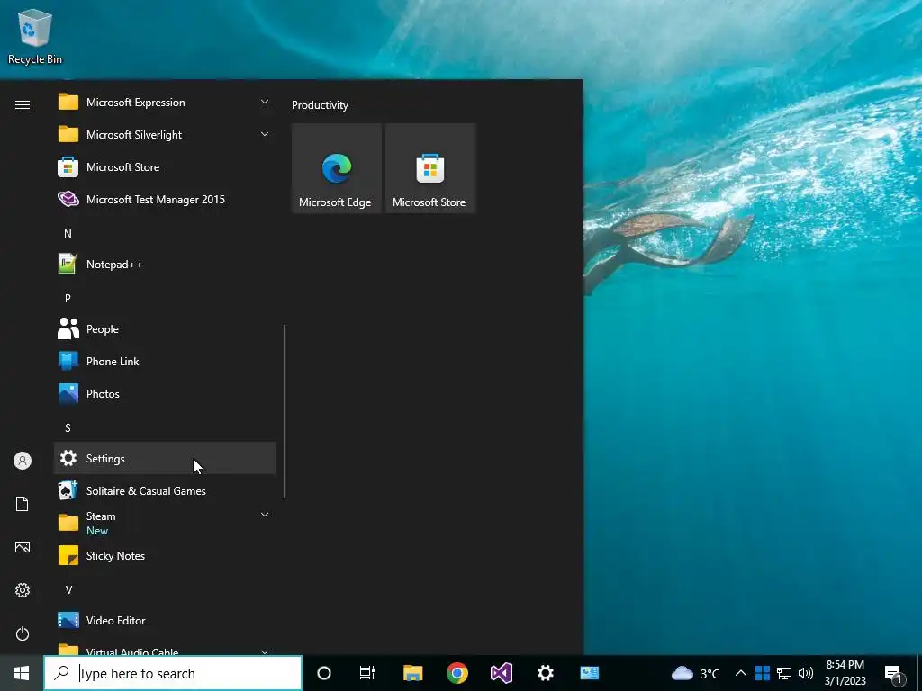Open the mail-like app taskbar icon
922x691 pixels.
589,673
